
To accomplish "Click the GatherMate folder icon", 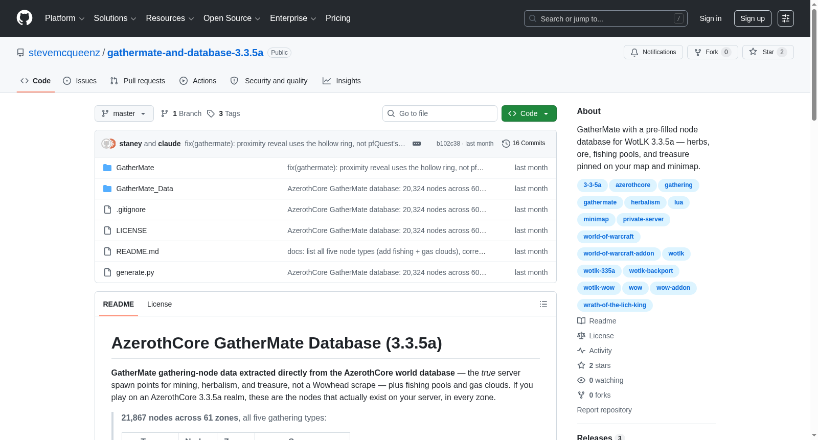I will pos(107,168).
